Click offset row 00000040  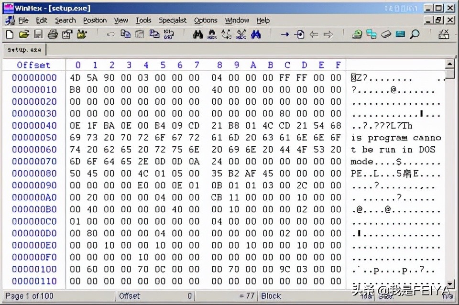(x=34, y=126)
